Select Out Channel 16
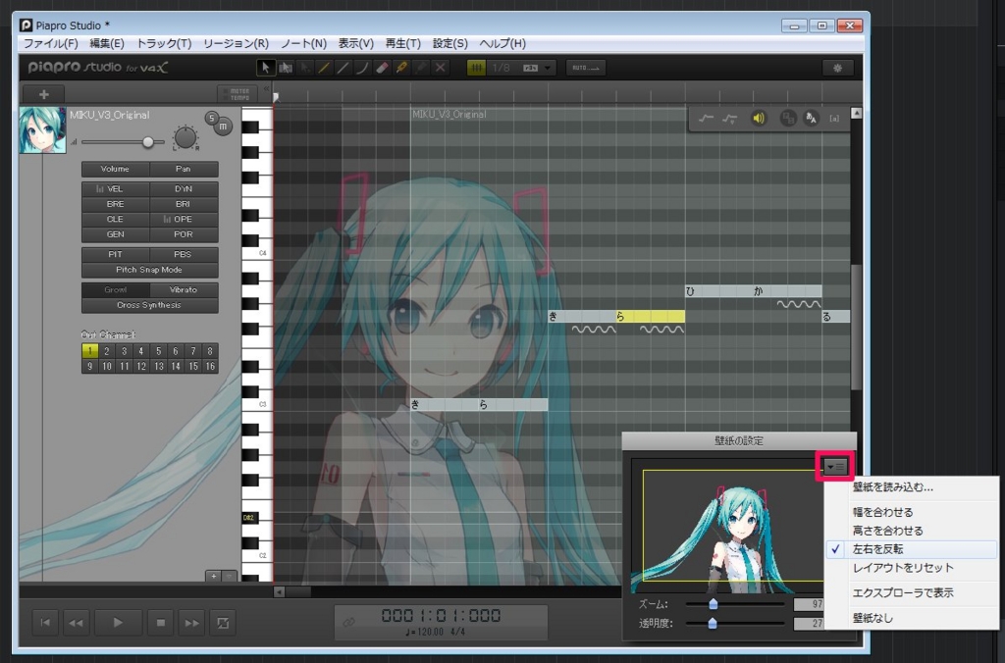This screenshot has height=663, width=1005. pyautogui.click(x=210, y=367)
